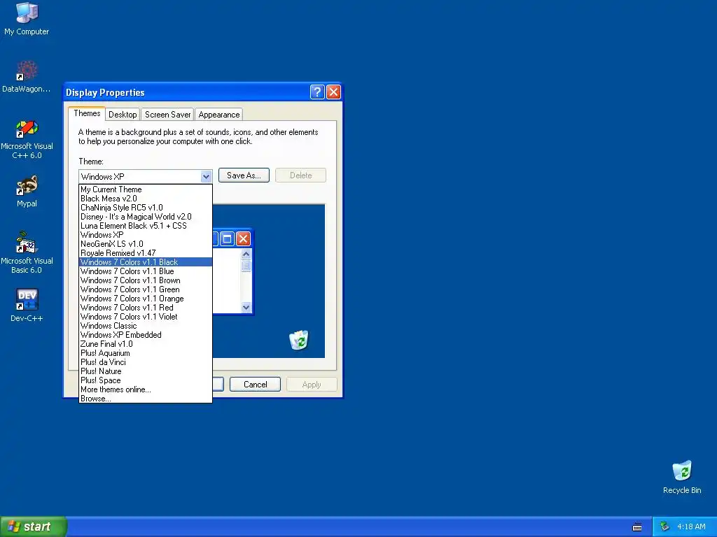Select Windows Classic theme
The height and width of the screenshot is (537, 717).
[146, 326]
